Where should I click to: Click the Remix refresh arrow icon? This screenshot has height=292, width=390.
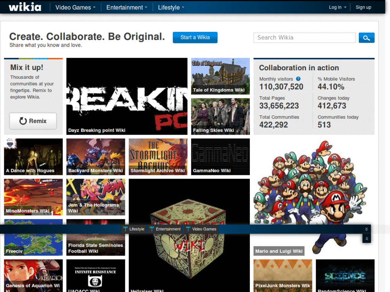(23, 121)
